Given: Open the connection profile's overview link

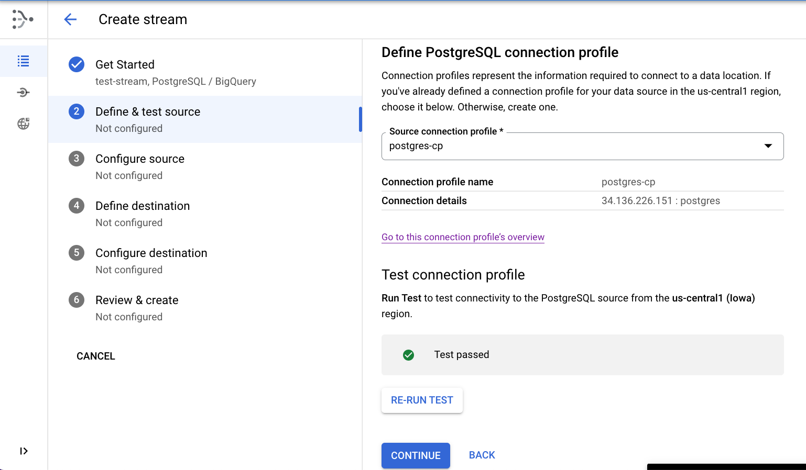Looking at the screenshot, I should 463,237.
